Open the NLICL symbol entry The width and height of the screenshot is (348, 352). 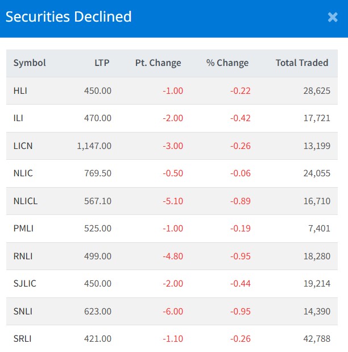26,201
